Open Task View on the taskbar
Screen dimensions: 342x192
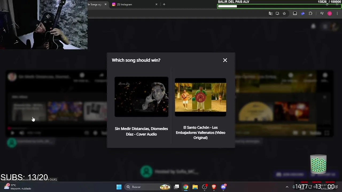pos(177,187)
